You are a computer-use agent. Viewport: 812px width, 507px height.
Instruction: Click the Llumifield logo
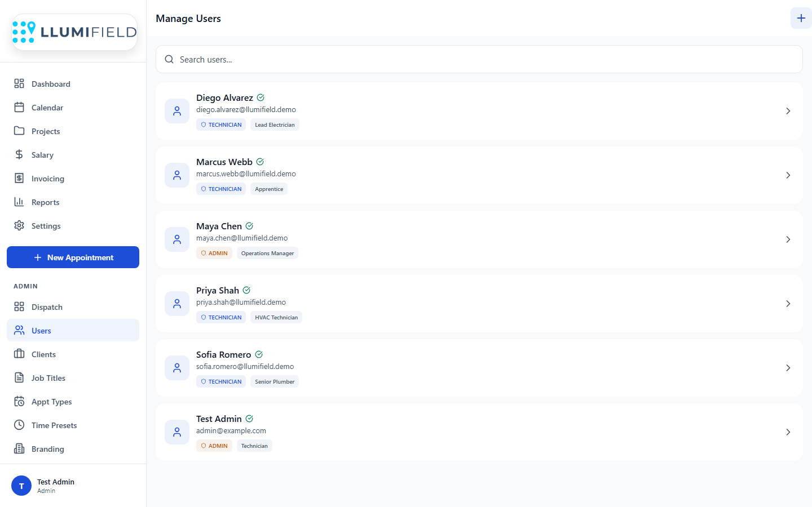pos(74,32)
